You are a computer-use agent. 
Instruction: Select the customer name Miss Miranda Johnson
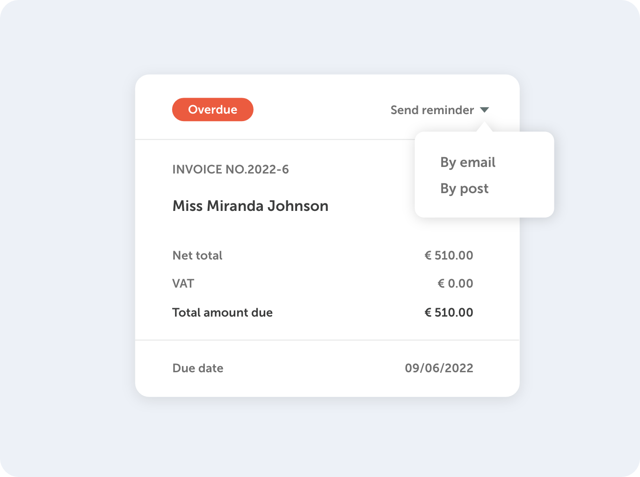click(x=250, y=206)
